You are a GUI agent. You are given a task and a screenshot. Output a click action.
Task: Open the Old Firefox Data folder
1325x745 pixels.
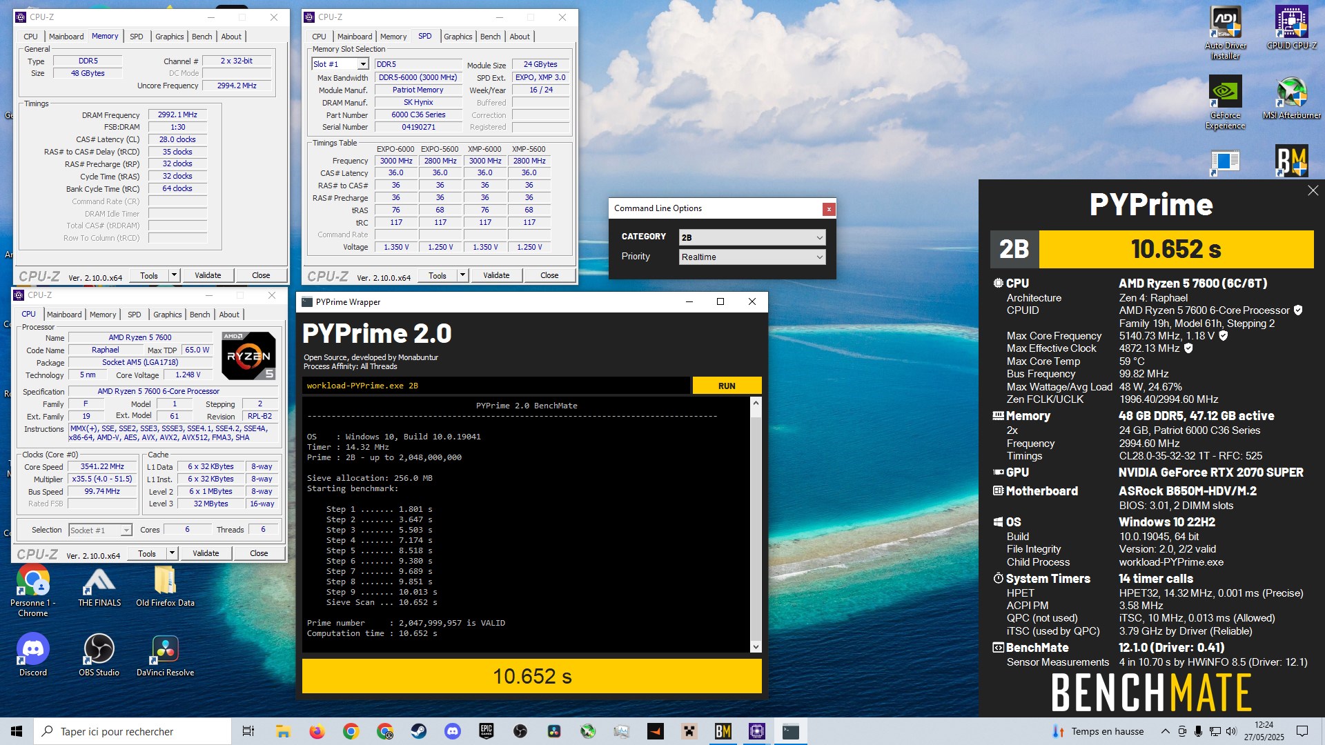165,586
